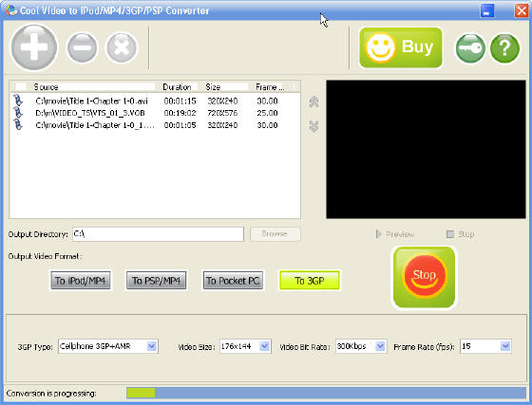
Task: Select row D:\m\VIDEO_TS\VTS_01_3.VOB
Action: tap(155, 113)
